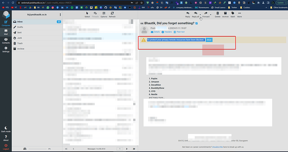Open message in new window icon
Viewport: 288px width, 152px height.
197,23
